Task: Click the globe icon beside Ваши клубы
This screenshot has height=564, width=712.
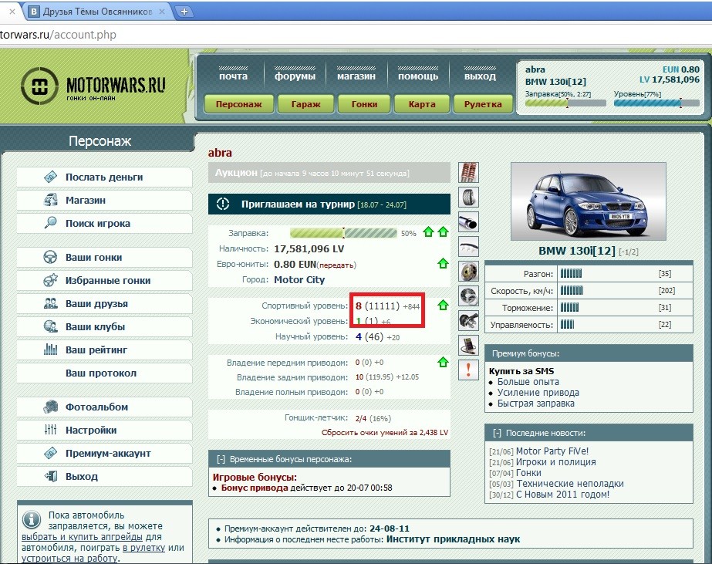Action: pyautogui.click(x=50, y=326)
